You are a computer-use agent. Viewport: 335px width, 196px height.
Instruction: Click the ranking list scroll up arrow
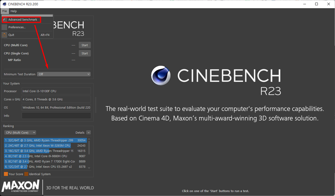pos(89,139)
